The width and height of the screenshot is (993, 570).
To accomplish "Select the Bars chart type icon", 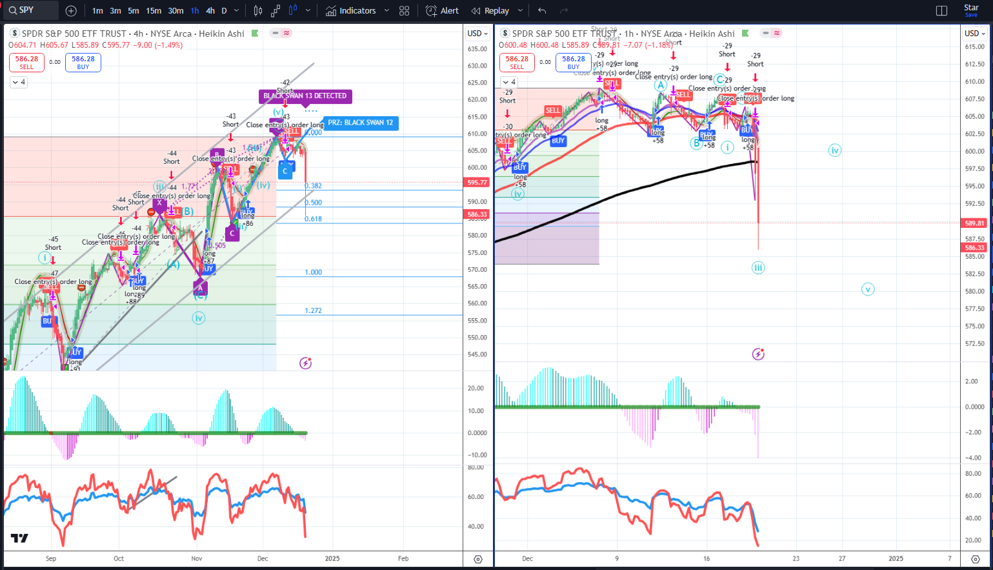I will [258, 10].
